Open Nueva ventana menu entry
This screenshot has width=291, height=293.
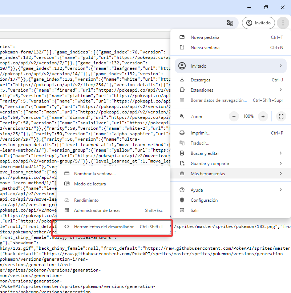(205, 48)
